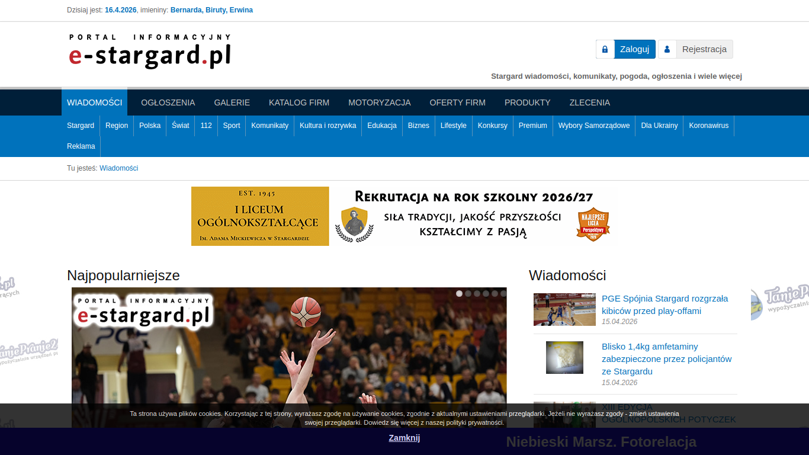
Task: Select the fifth carousel dot indicator
Action: point(495,293)
